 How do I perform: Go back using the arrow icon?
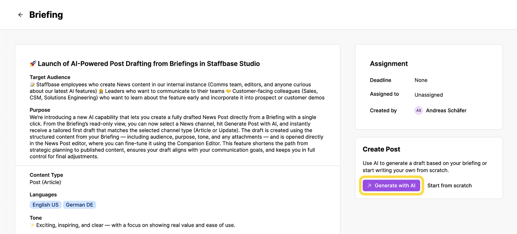tap(20, 15)
